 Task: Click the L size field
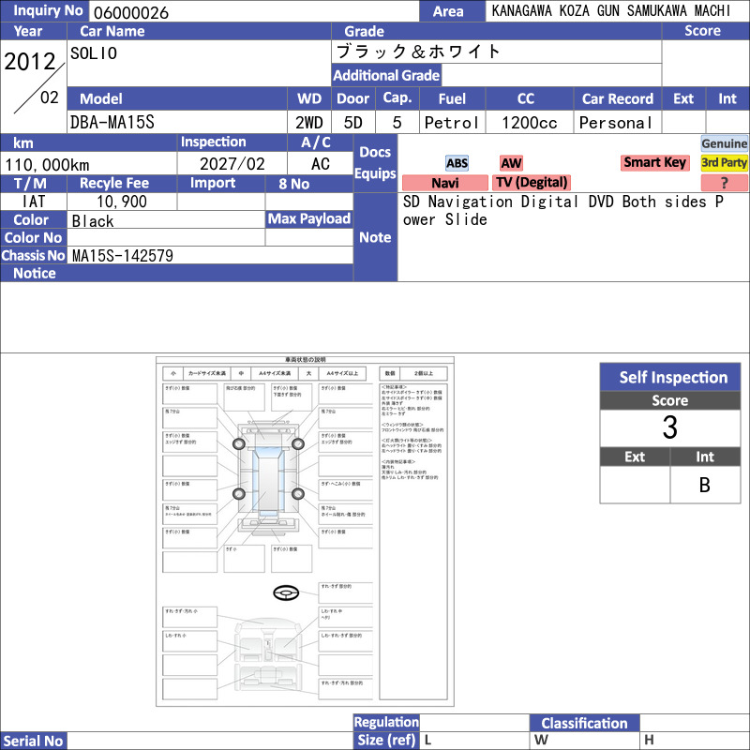click(x=474, y=741)
